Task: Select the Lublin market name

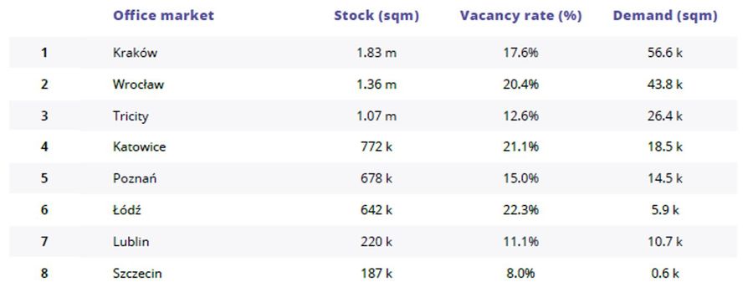Action: point(131,241)
